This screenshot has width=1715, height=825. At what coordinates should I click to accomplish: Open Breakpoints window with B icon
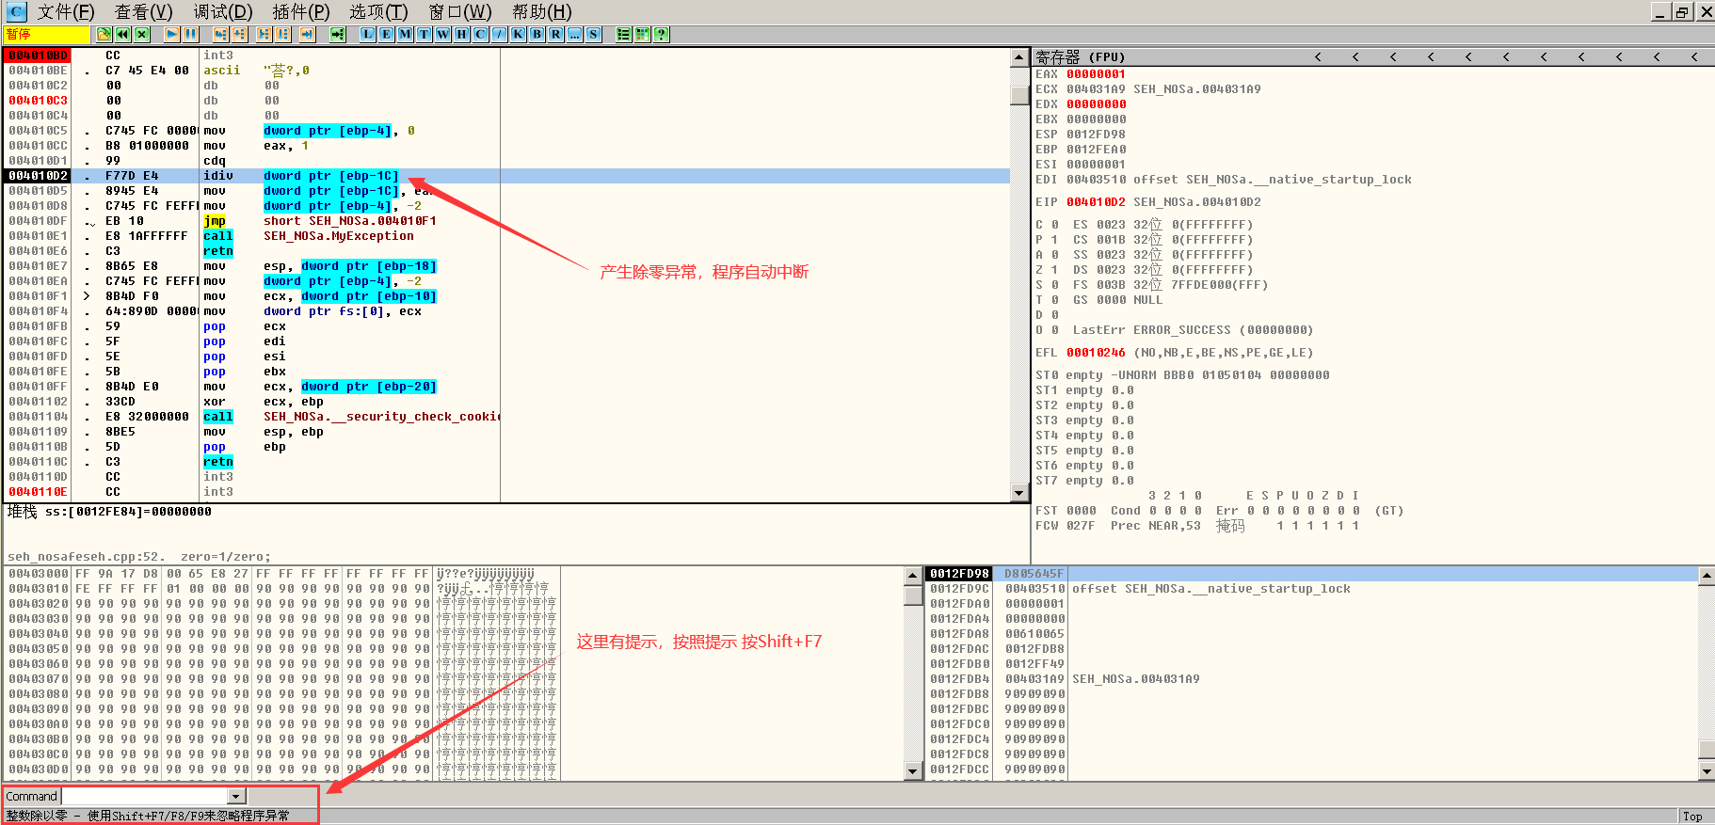[x=537, y=35]
